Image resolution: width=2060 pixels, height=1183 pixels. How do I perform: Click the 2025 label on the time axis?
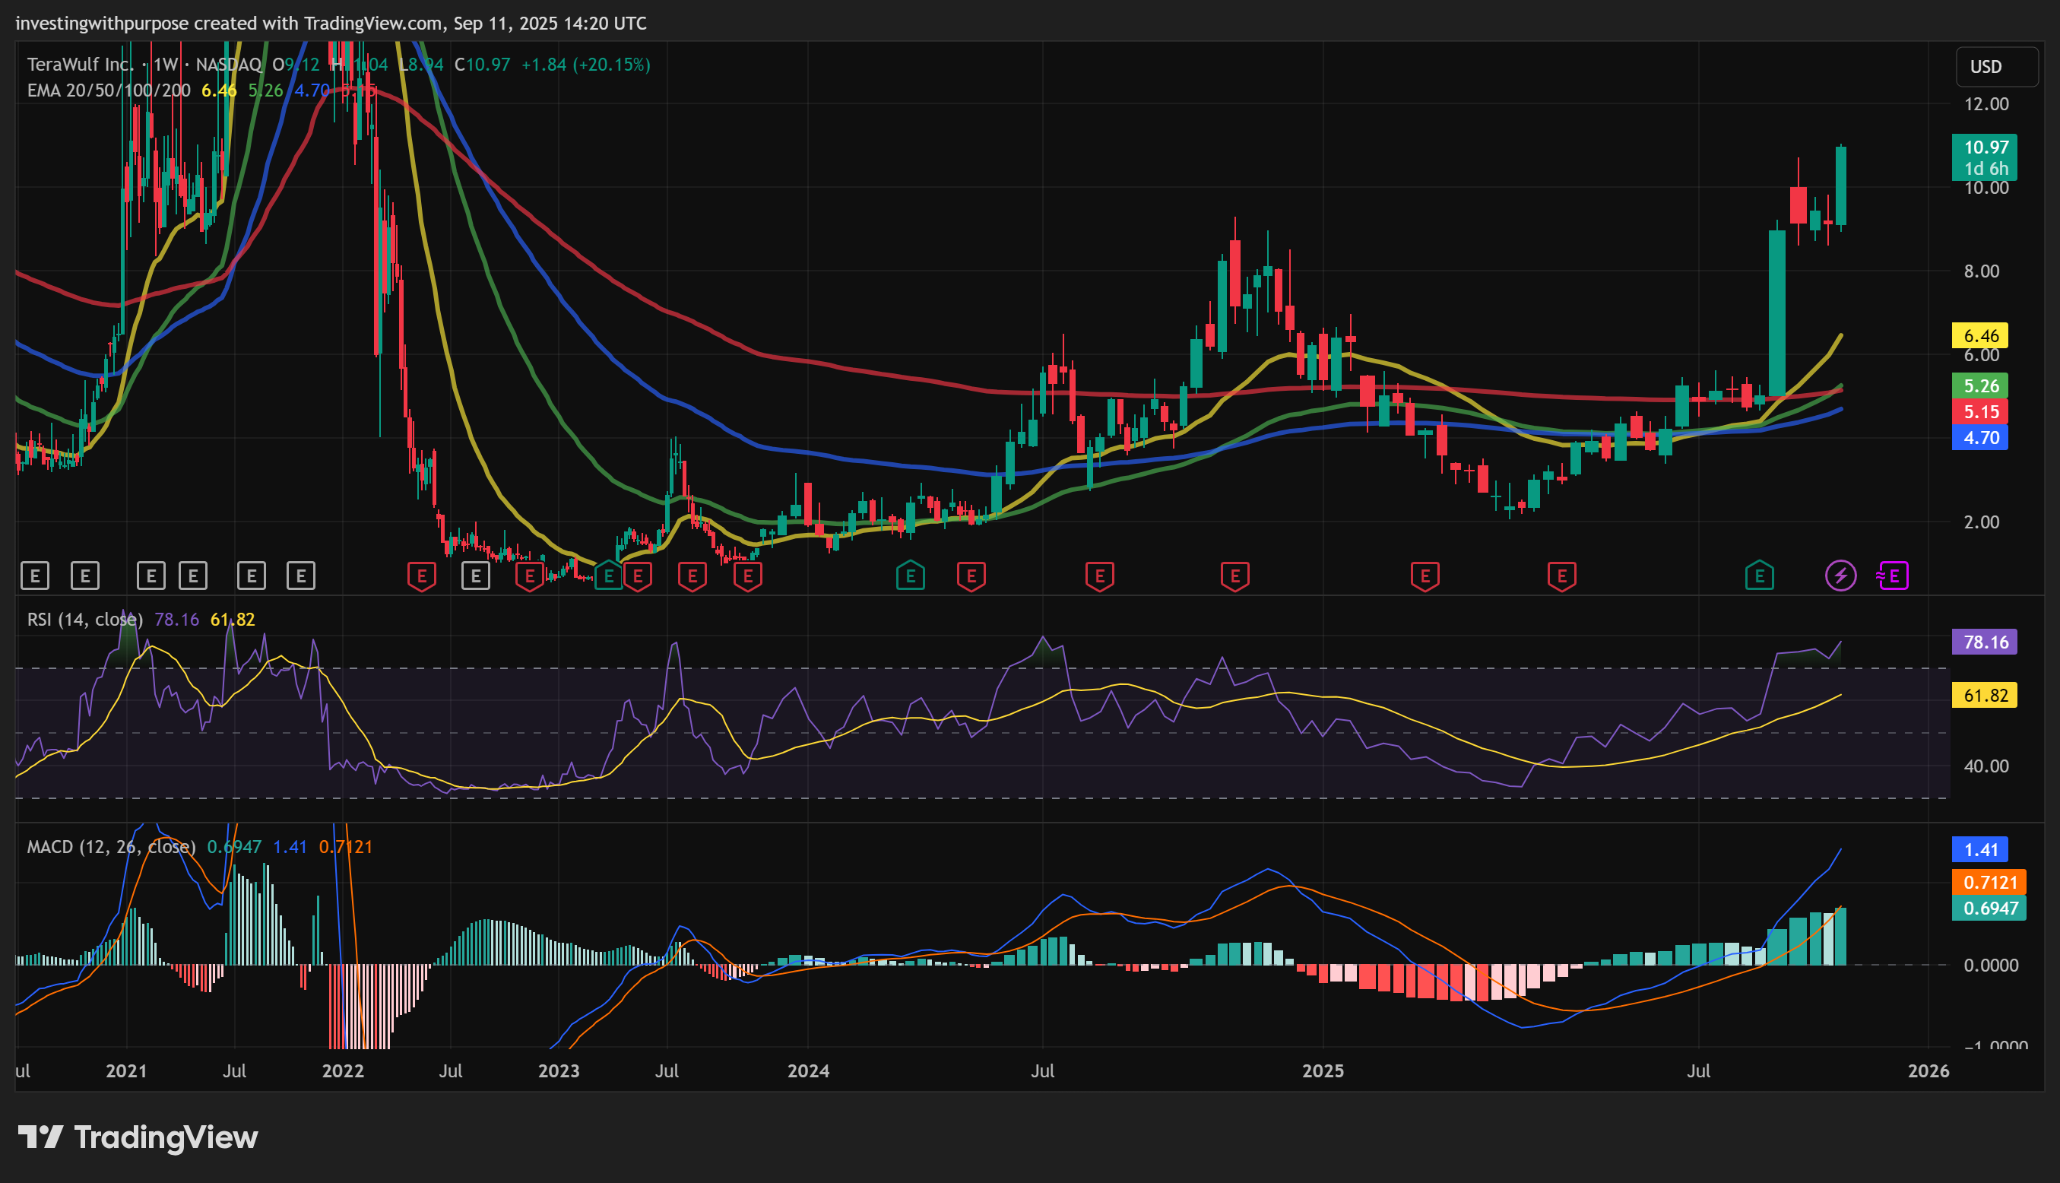click(x=1323, y=1071)
